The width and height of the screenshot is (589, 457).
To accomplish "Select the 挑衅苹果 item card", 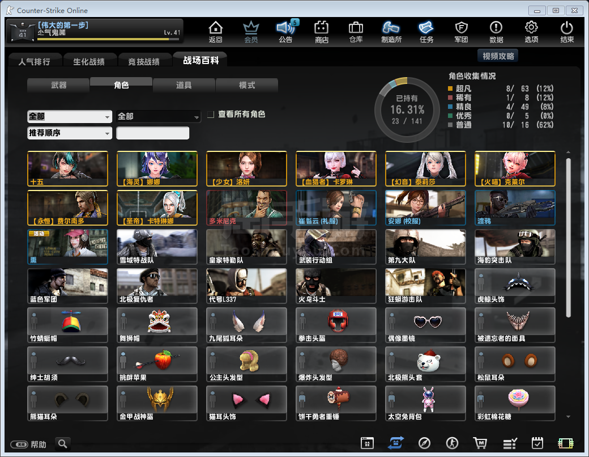I will (157, 365).
